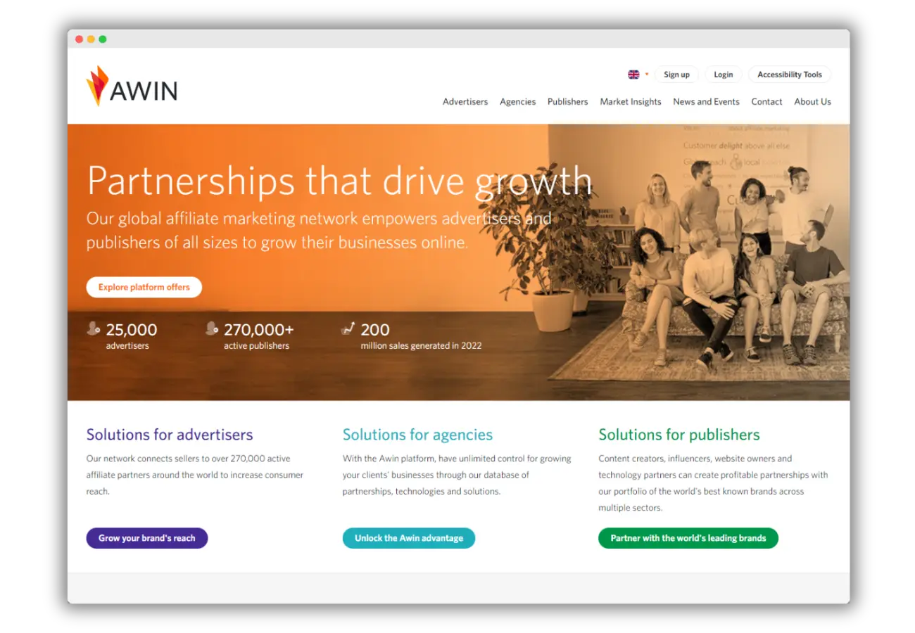
Task: Click Explore platform offers button
Action: click(144, 287)
